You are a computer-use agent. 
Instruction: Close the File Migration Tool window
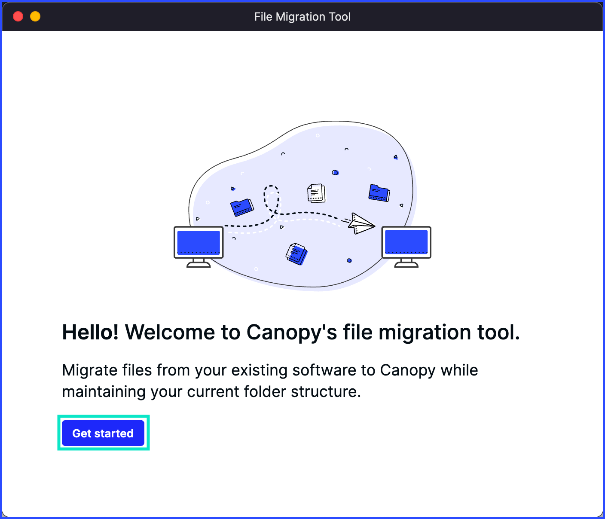[18, 16]
